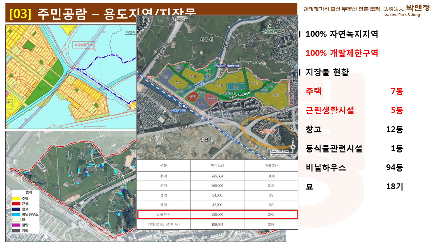Viewport: 435px width, 245px height.
Task: Click the red 100% 개발제한구역 text
Action: (x=342, y=53)
